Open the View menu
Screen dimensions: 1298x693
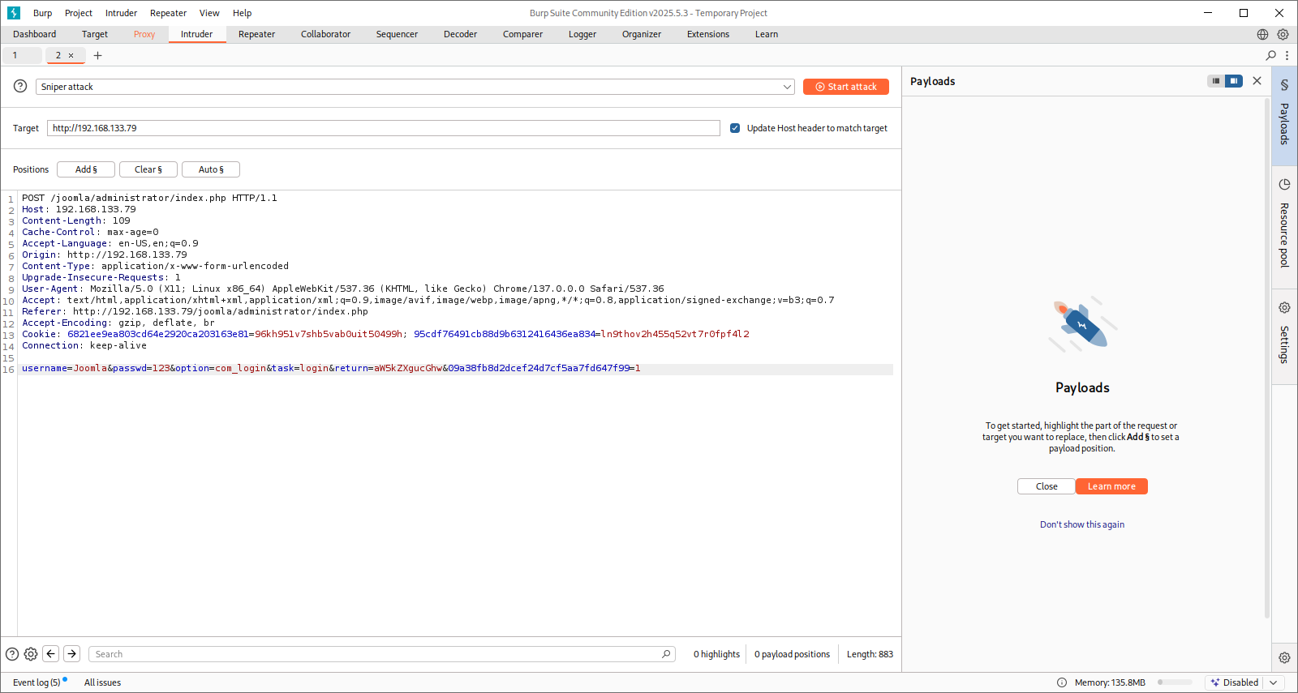pyautogui.click(x=209, y=13)
